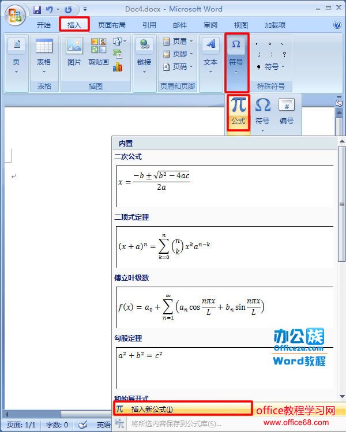This screenshot has width=346, height=432.
Task: Toggle the ruler button above scrollbar
Action: (339, 103)
